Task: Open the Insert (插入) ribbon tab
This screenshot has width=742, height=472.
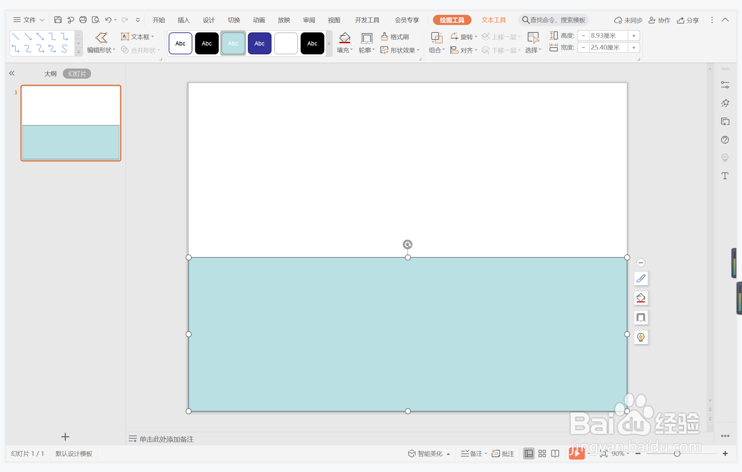Action: coord(183,20)
